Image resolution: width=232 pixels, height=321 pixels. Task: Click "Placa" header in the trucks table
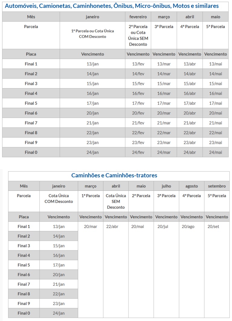[24, 217]
